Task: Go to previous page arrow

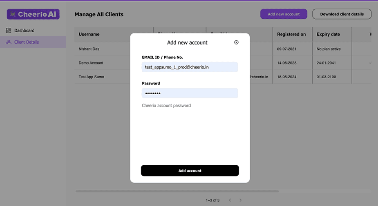Action: coord(230,200)
